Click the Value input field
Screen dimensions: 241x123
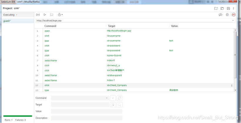(x=87, y=111)
